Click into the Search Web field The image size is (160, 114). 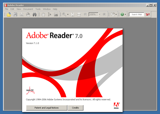point(136,15)
